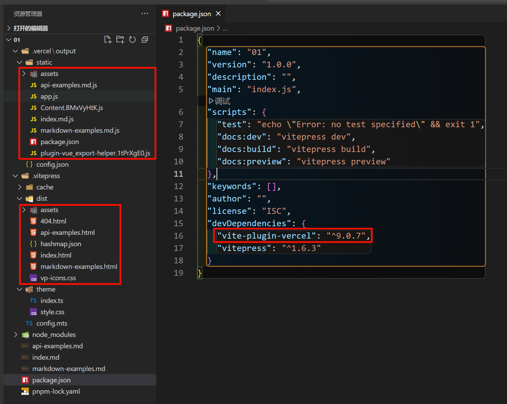Collapse the theme folder
The height and width of the screenshot is (404, 507).
tap(20, 289)
